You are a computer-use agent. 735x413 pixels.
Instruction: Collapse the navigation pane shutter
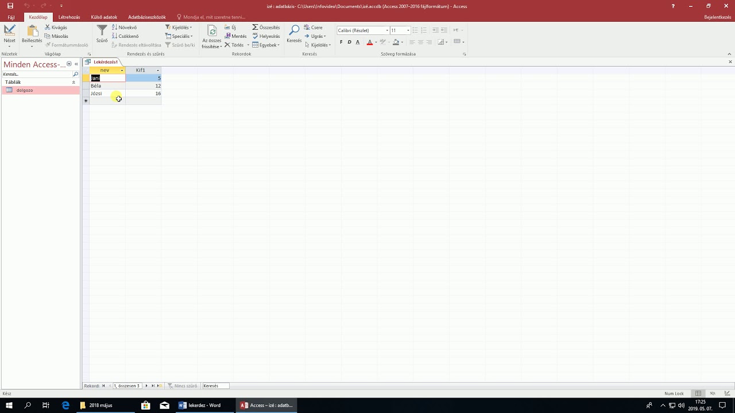coord(76,64)
